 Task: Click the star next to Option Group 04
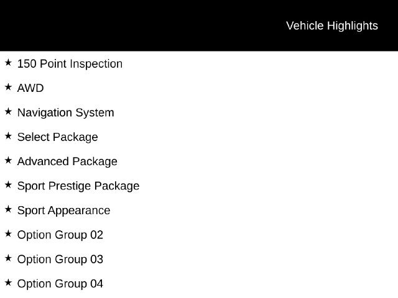click(8, 282)
